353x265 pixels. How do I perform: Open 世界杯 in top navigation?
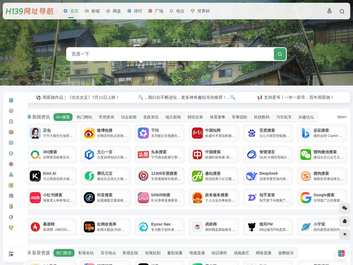[x=200, y=11]
